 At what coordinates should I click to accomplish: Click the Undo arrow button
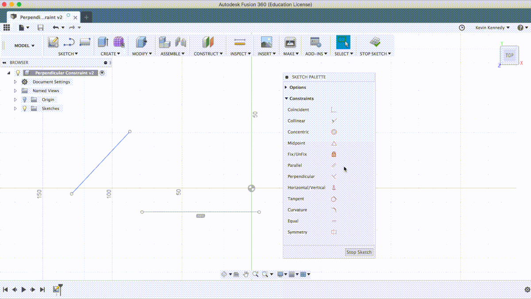pos(56,27)
